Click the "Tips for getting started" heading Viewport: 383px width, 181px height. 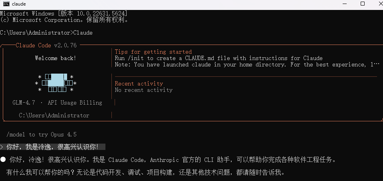[153, 52]
